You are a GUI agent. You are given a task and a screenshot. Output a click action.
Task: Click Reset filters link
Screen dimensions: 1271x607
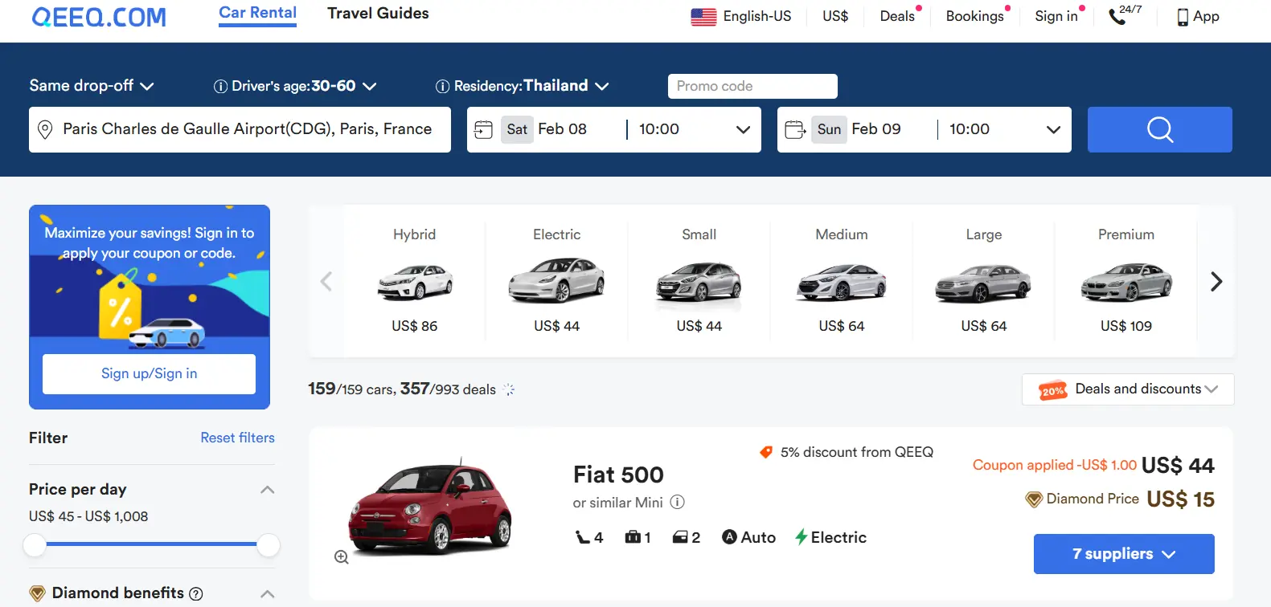click(x=237, y=438)
